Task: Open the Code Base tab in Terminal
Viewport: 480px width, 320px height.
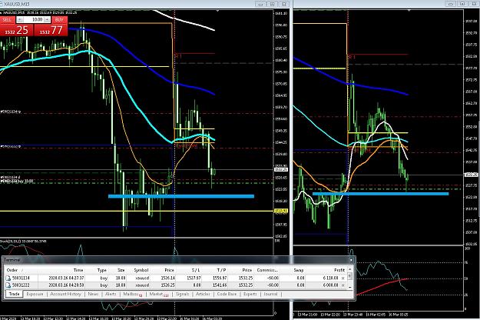Action: click(227, 294)
